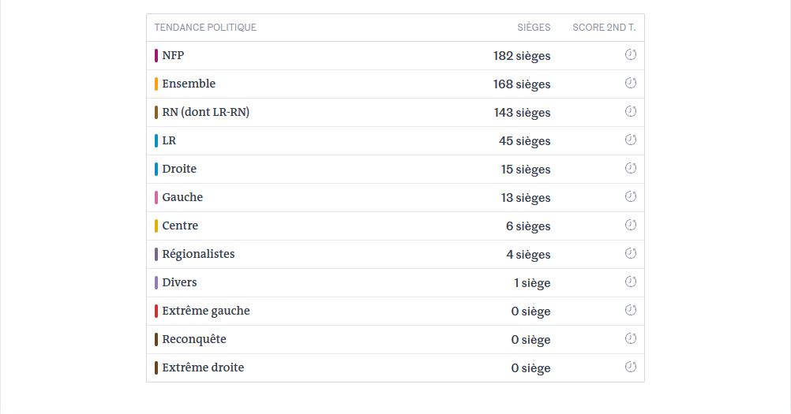The width and height of the screenshot is (791, 414).
Task: Click the clock icon in the LR row
Action: (x=630, y=140)
